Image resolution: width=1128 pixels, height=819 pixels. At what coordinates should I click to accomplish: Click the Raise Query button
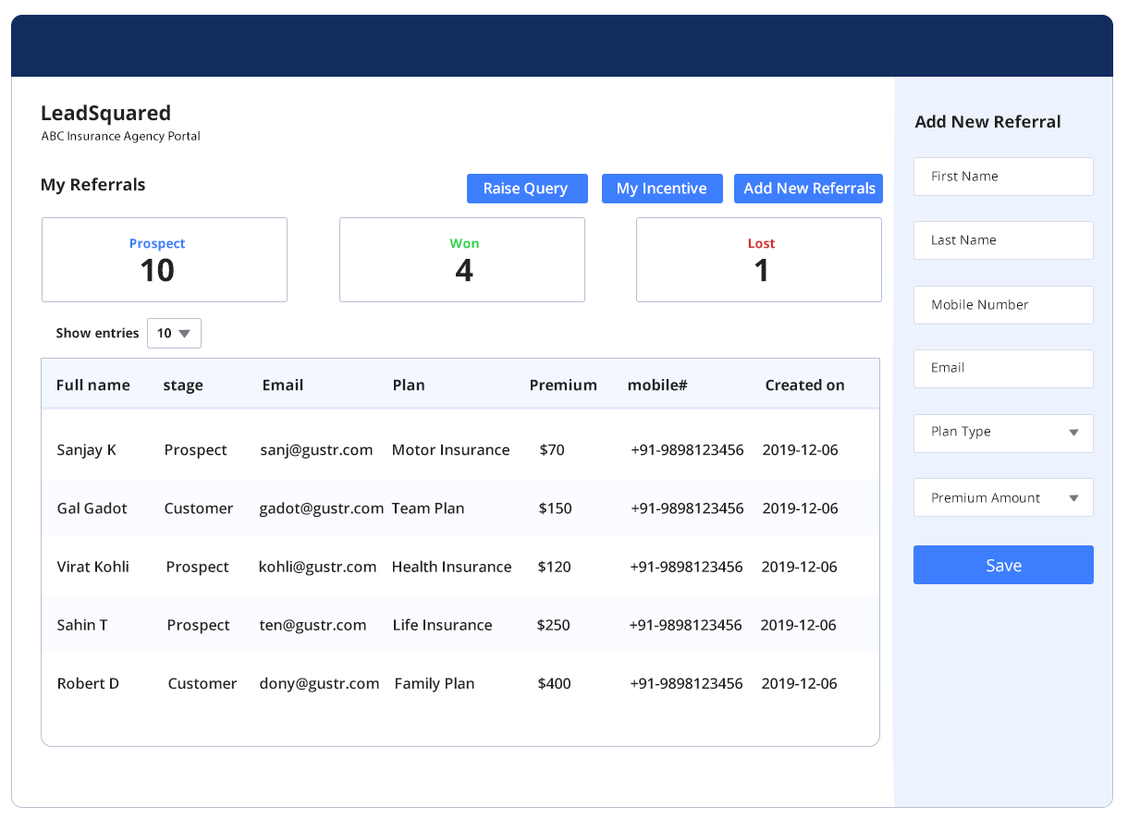pyautogui.click(x=527, y=189)
